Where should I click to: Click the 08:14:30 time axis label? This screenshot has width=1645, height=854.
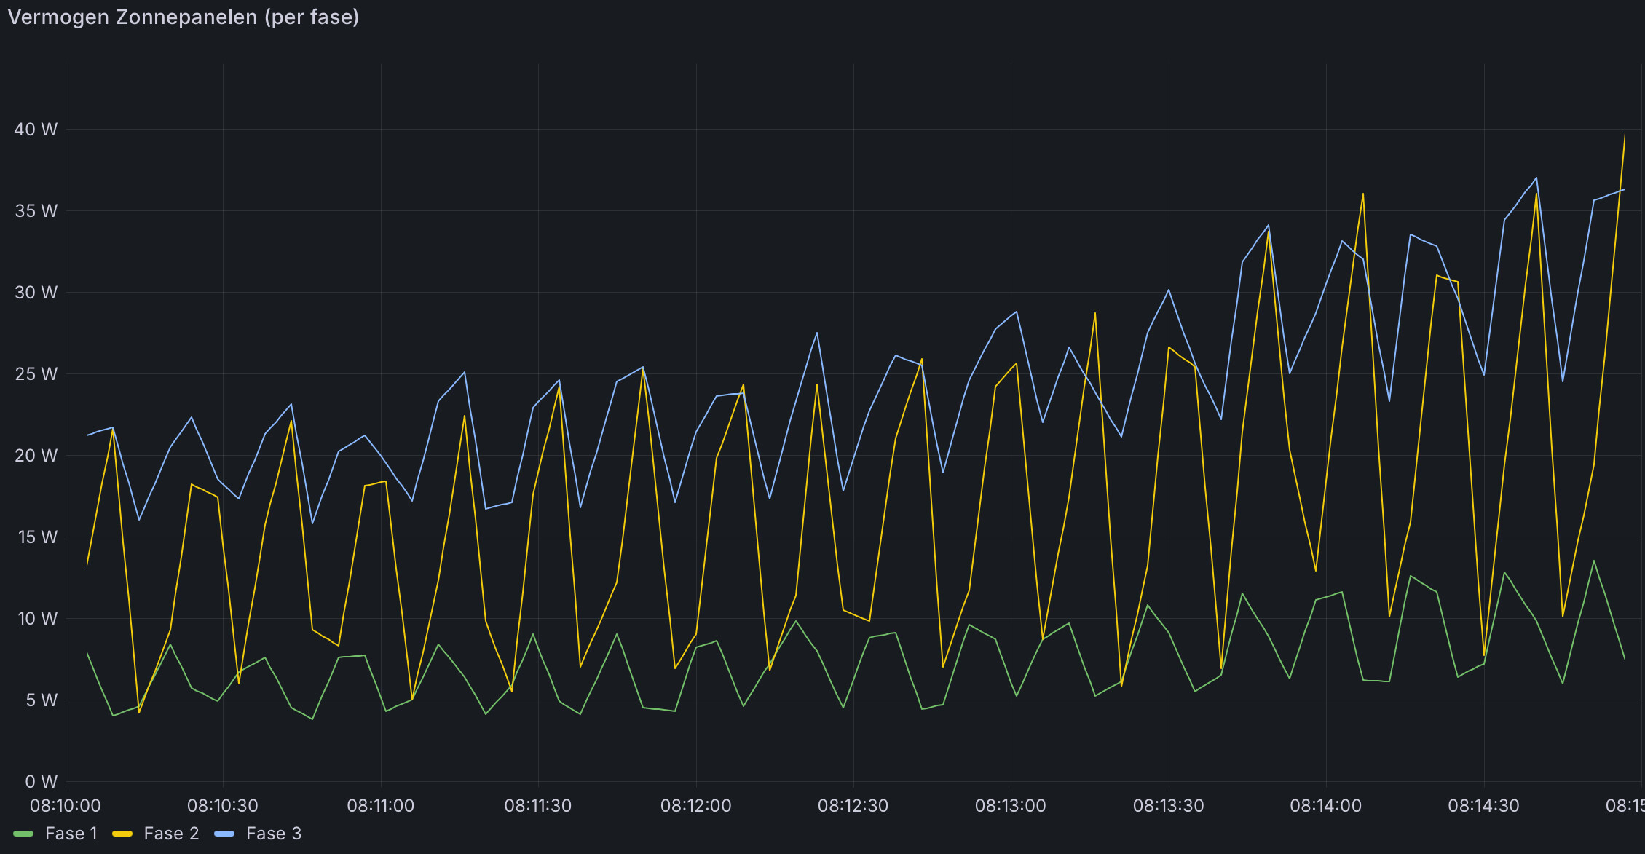click(1483, 806)
